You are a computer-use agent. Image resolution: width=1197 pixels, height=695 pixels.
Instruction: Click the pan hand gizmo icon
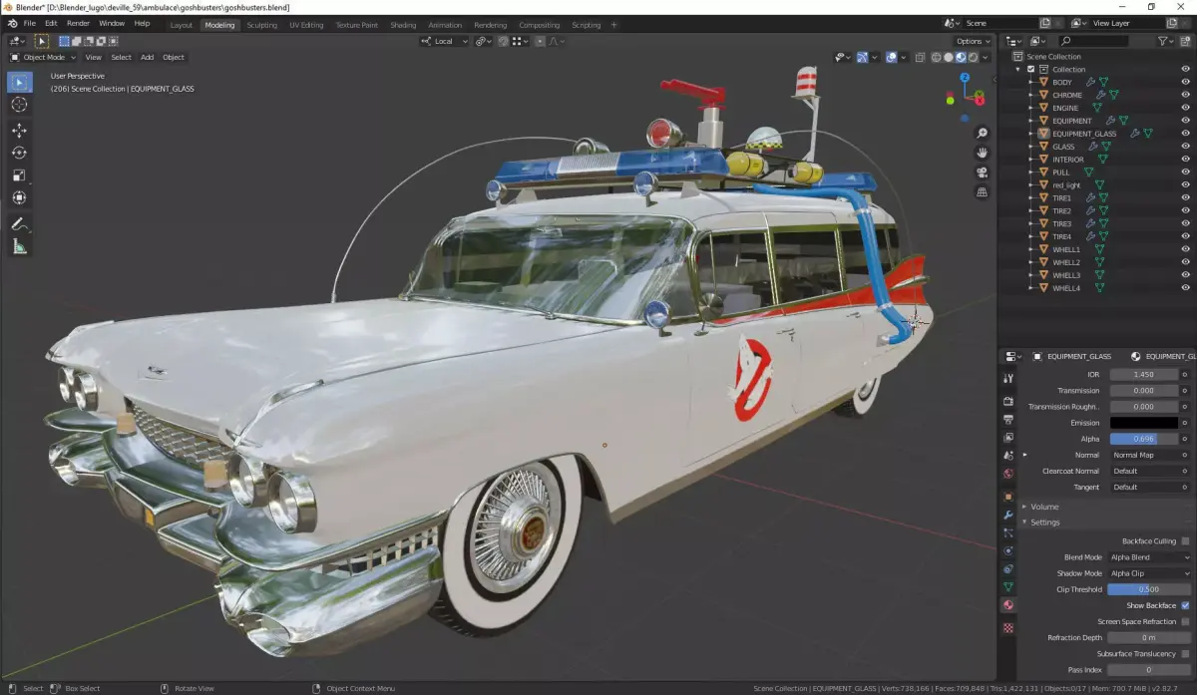pyautogui.click(x=982, y=153)
